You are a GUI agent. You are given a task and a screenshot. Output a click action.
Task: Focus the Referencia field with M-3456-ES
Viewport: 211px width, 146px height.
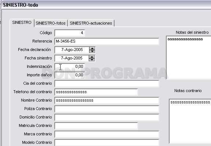tap(107, 41)
